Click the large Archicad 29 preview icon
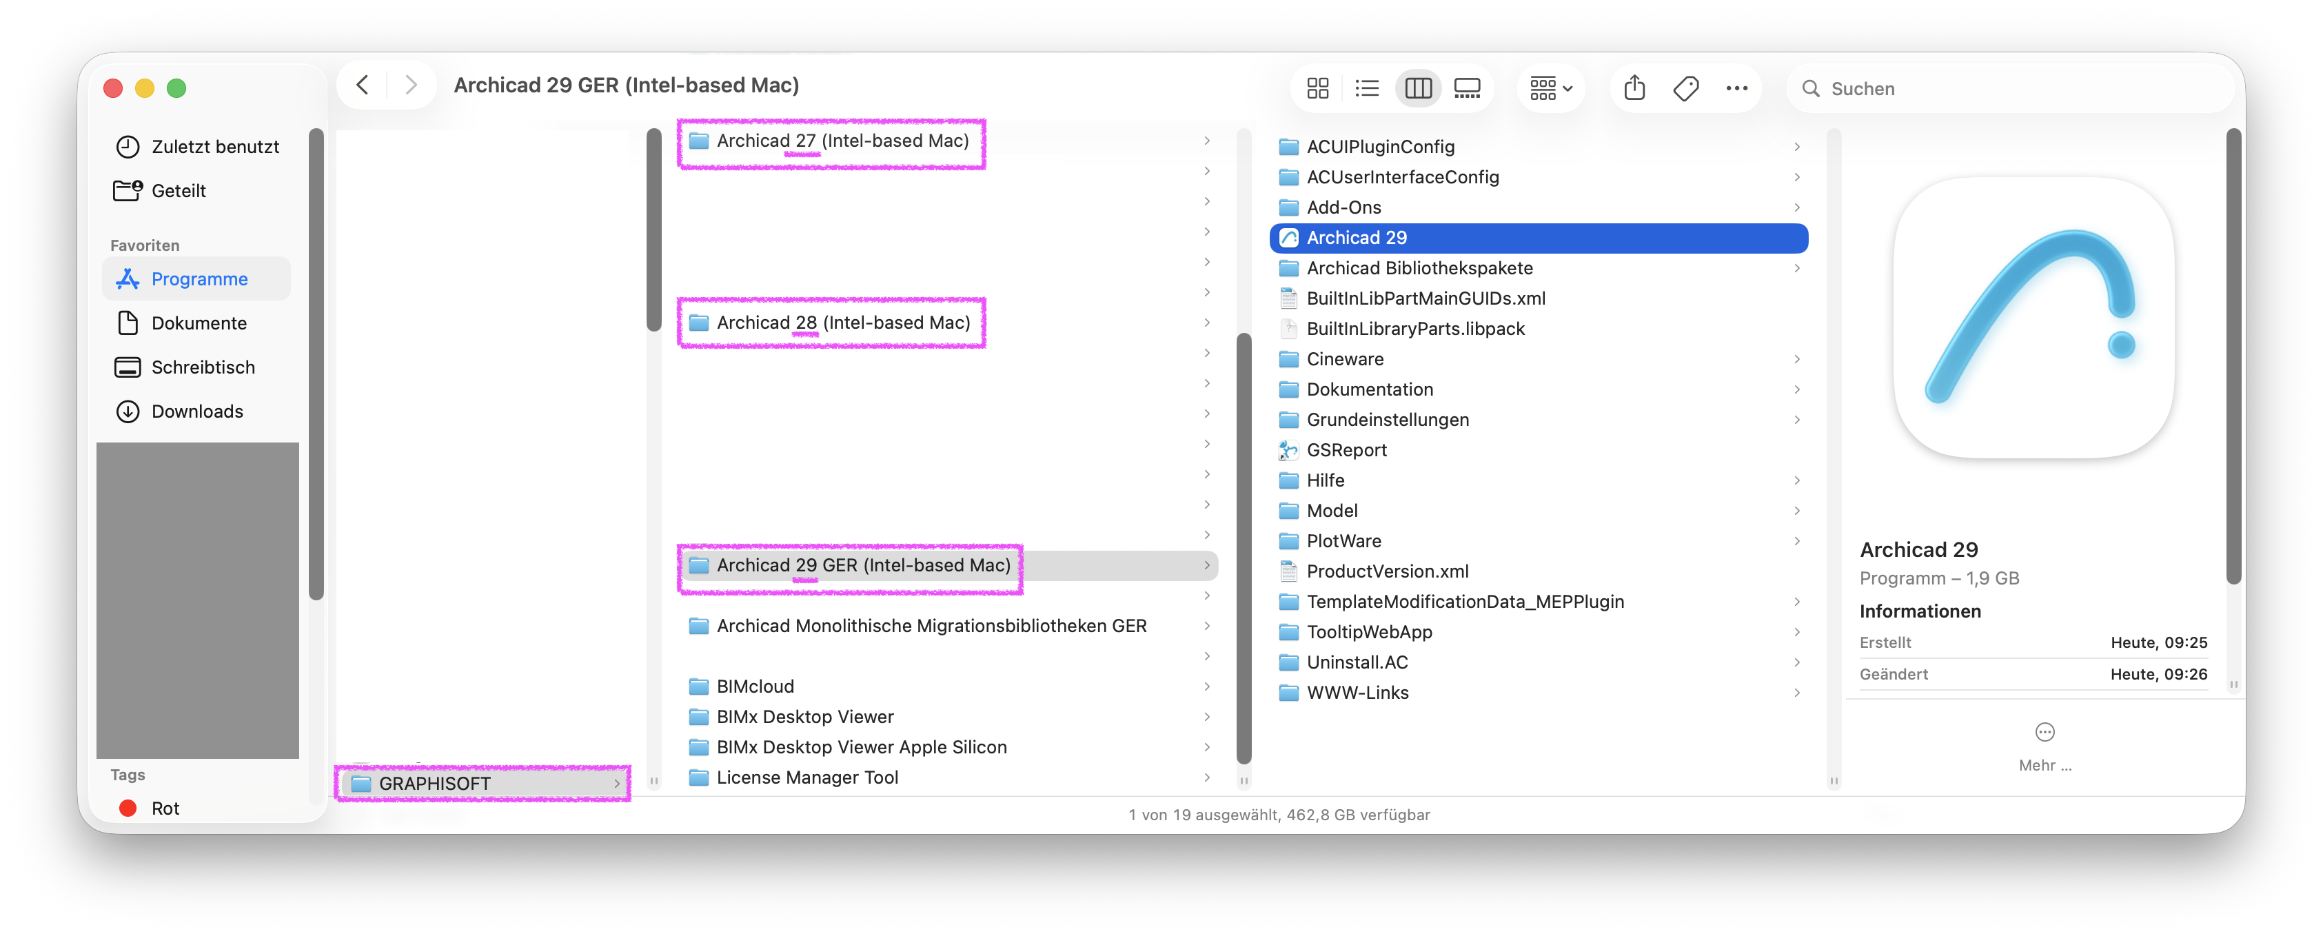Viewport: 2323px width, 936px height. point(2033,318)
